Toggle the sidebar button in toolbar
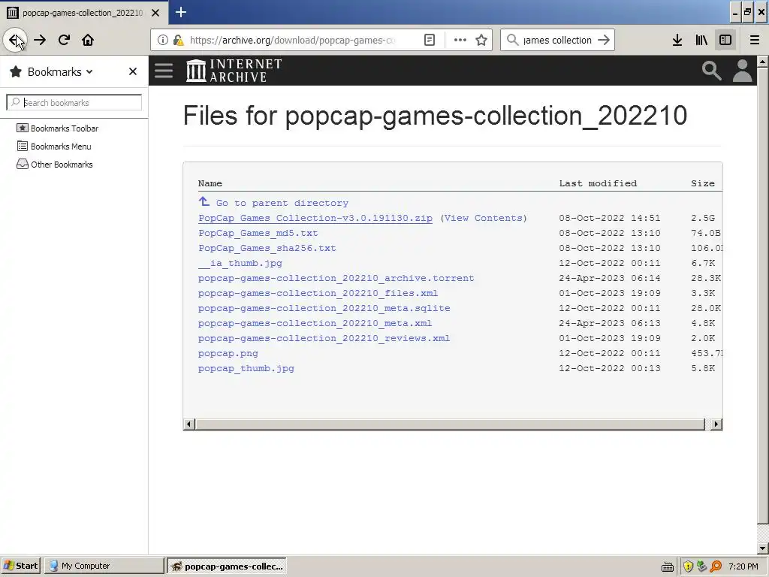The image size is (769, 577). tap(725, 40)
